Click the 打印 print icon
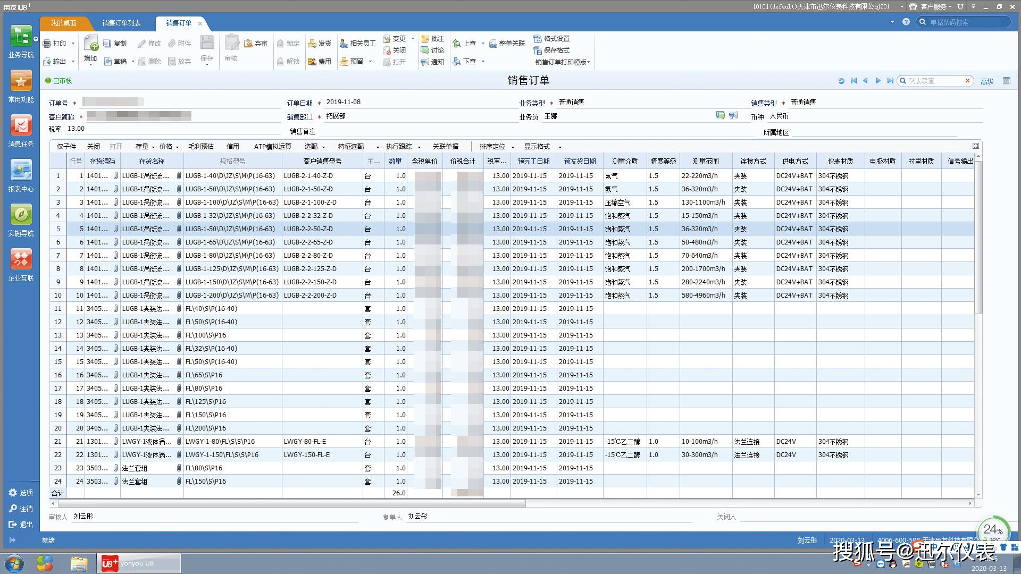 pyautogui.click(x=47, y=44)
